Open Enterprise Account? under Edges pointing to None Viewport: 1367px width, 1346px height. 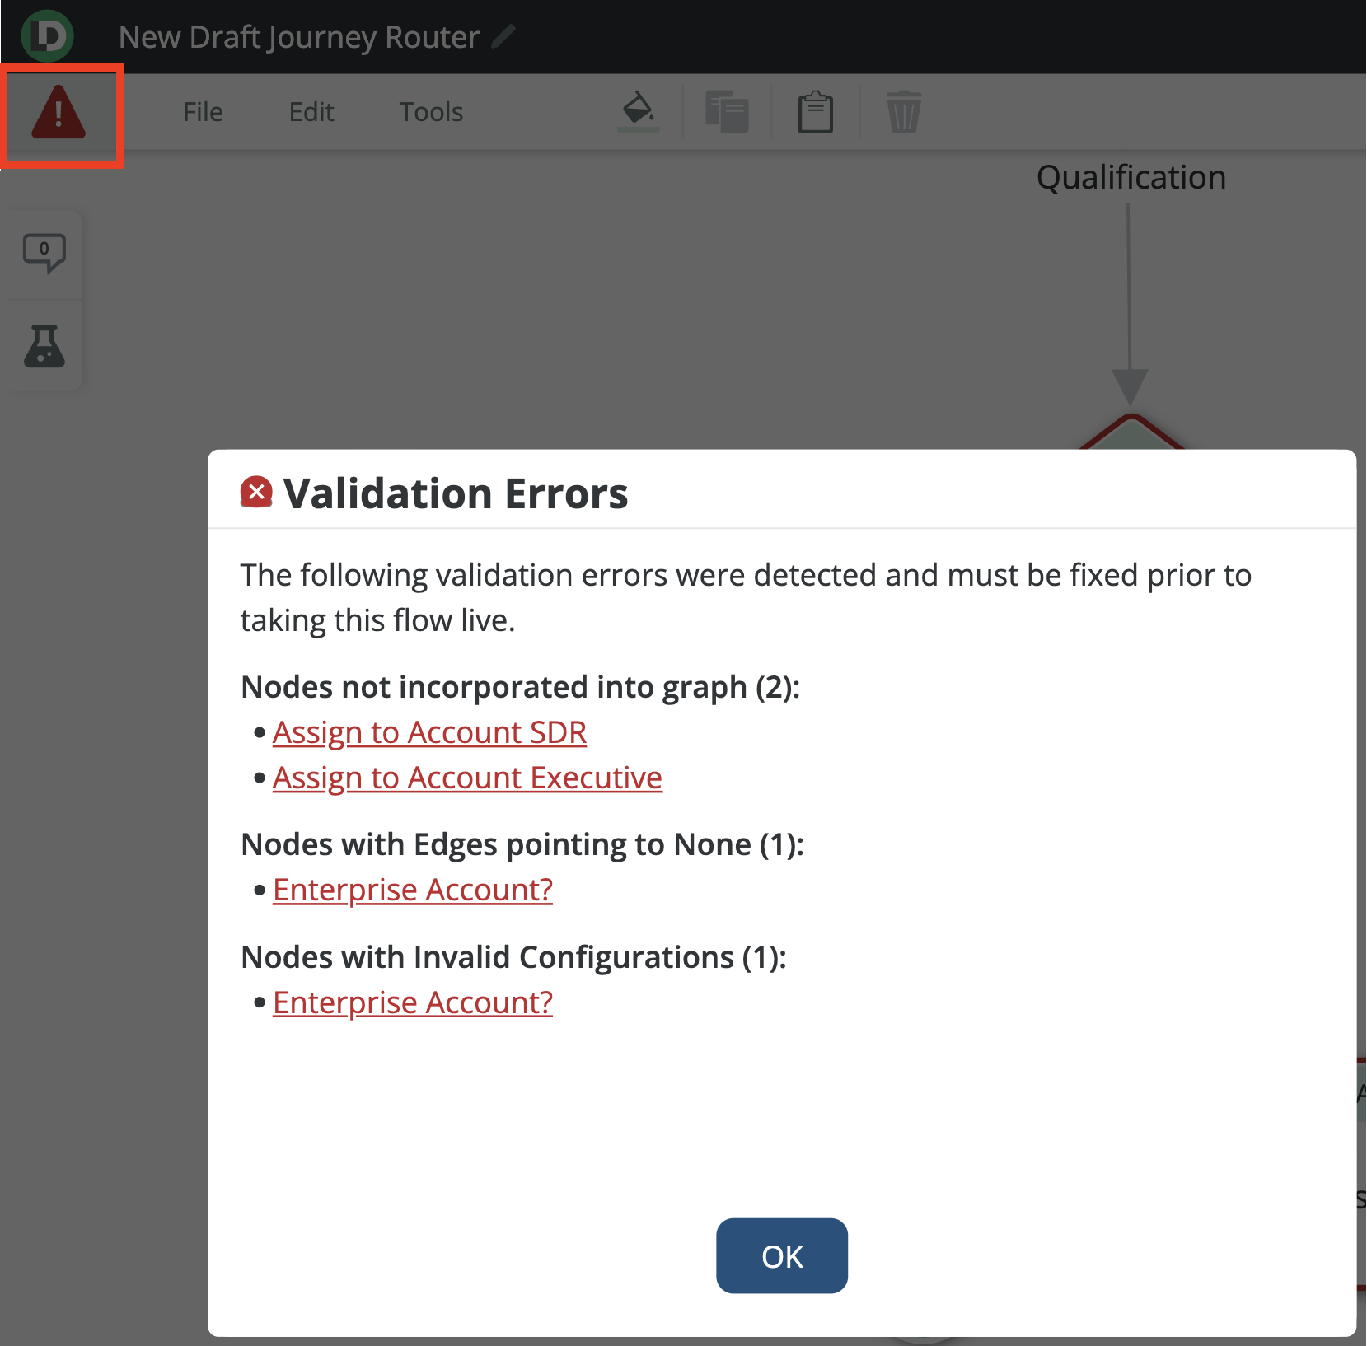[x=412, y=890]
